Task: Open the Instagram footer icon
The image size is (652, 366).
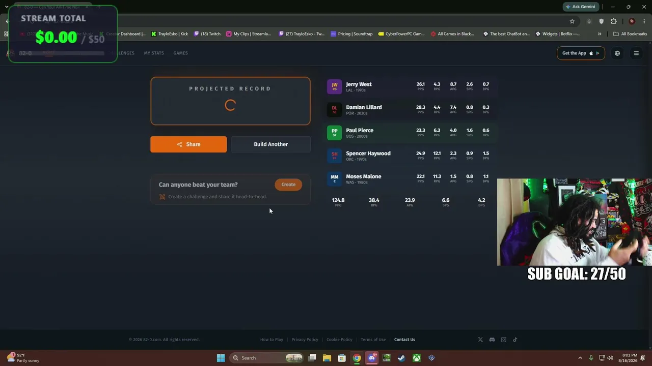Action: click(x=504, y=340)
